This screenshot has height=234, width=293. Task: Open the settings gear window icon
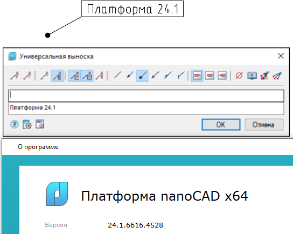[x=27, y=124]
